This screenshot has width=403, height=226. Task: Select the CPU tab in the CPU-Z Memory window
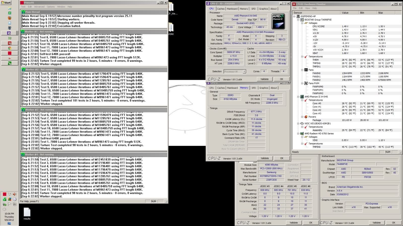[x=212, y=88]
